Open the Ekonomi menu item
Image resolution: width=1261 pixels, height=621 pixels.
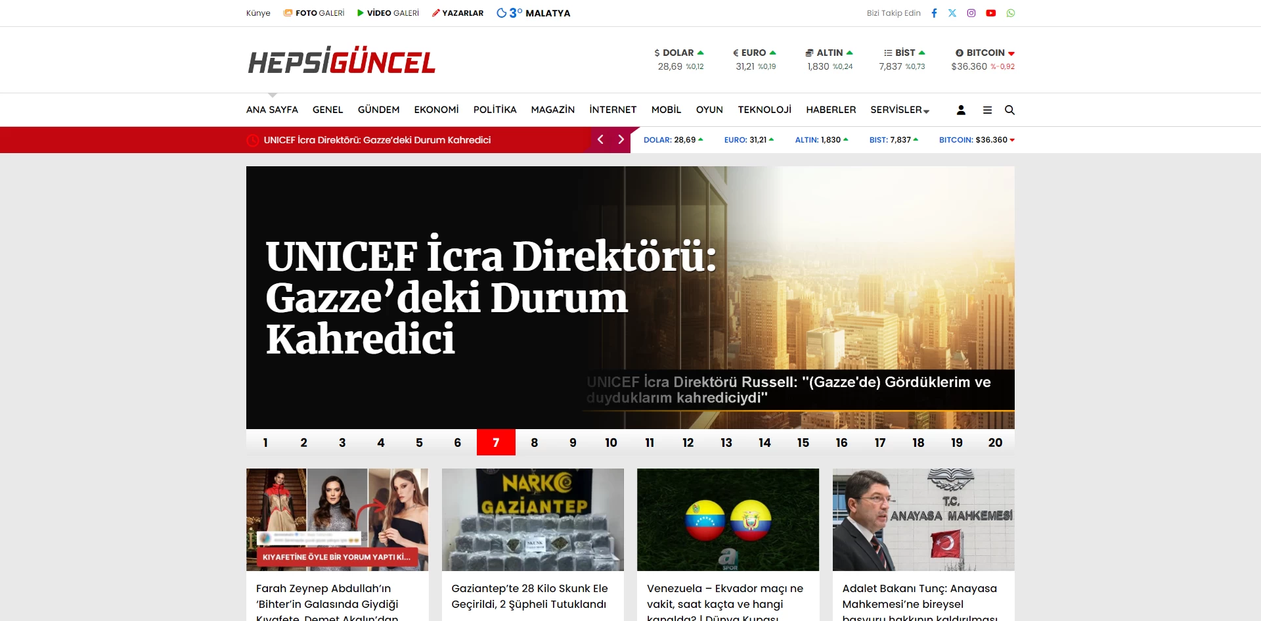pos(436,110)
